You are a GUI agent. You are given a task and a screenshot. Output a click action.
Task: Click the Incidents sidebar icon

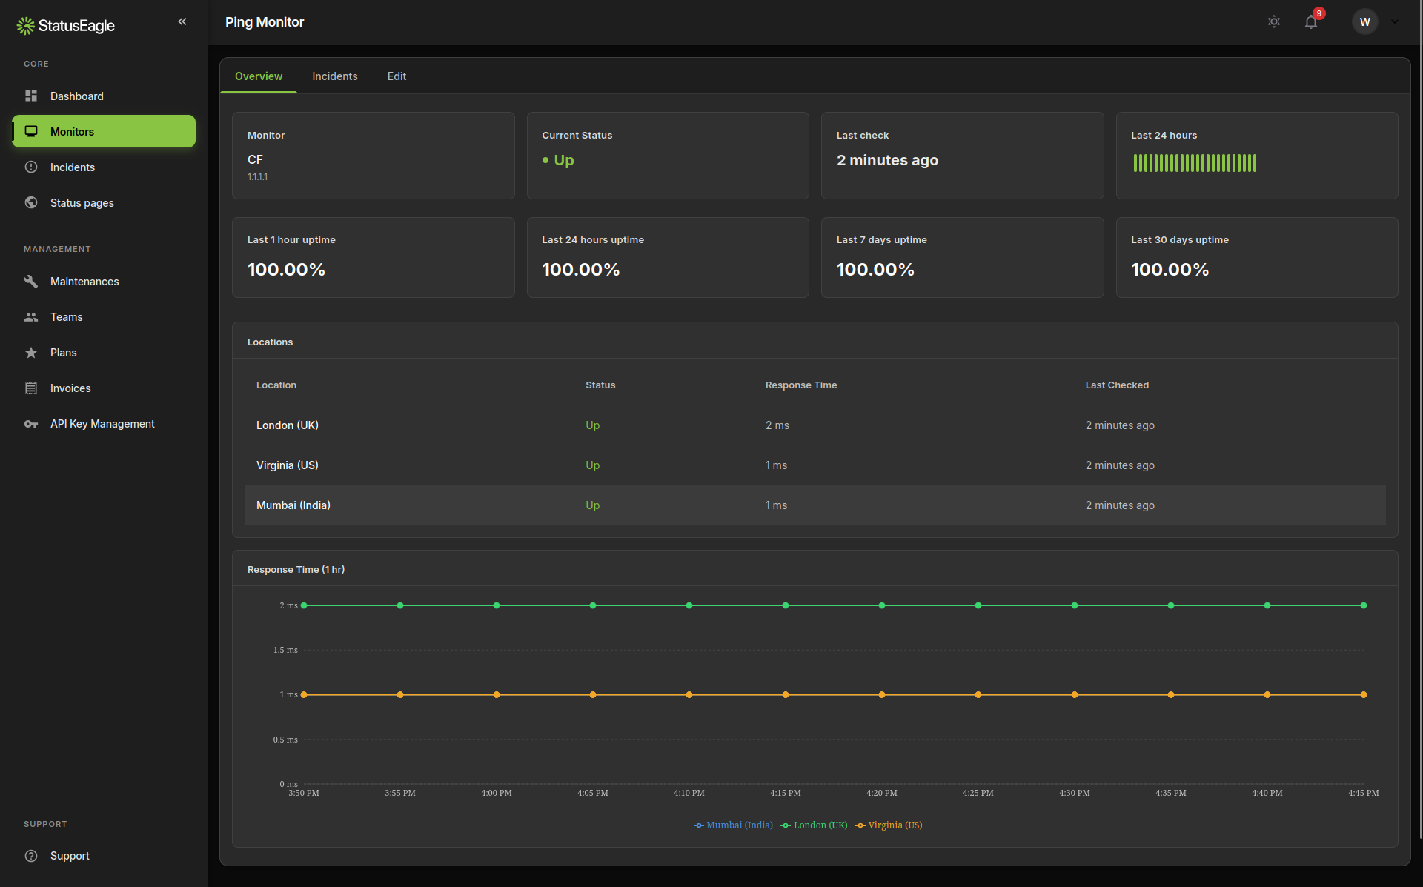pos(31,167)
